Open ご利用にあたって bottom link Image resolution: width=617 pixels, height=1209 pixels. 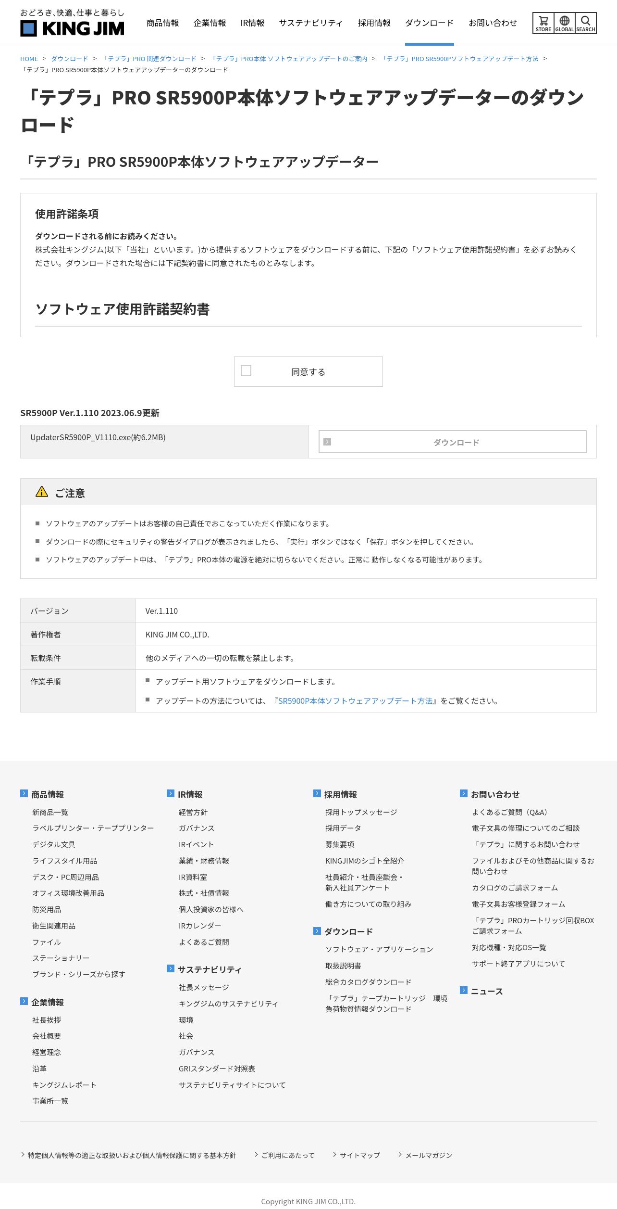point(288,1155)
